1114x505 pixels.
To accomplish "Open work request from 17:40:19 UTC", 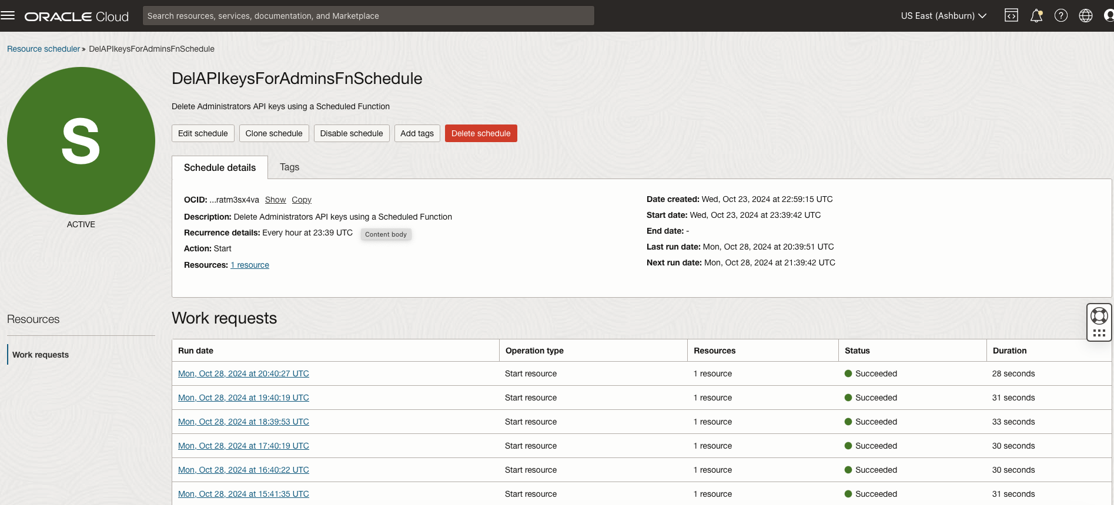I will tap(243, 446).
